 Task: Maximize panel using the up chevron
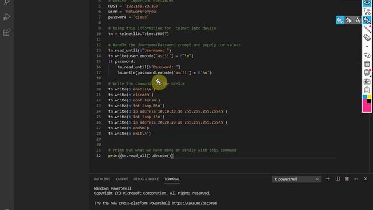[356, 179]
